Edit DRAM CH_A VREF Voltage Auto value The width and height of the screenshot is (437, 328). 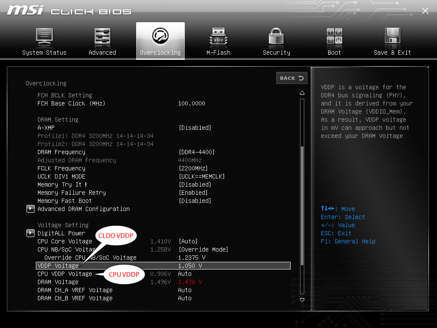point(185,290)
